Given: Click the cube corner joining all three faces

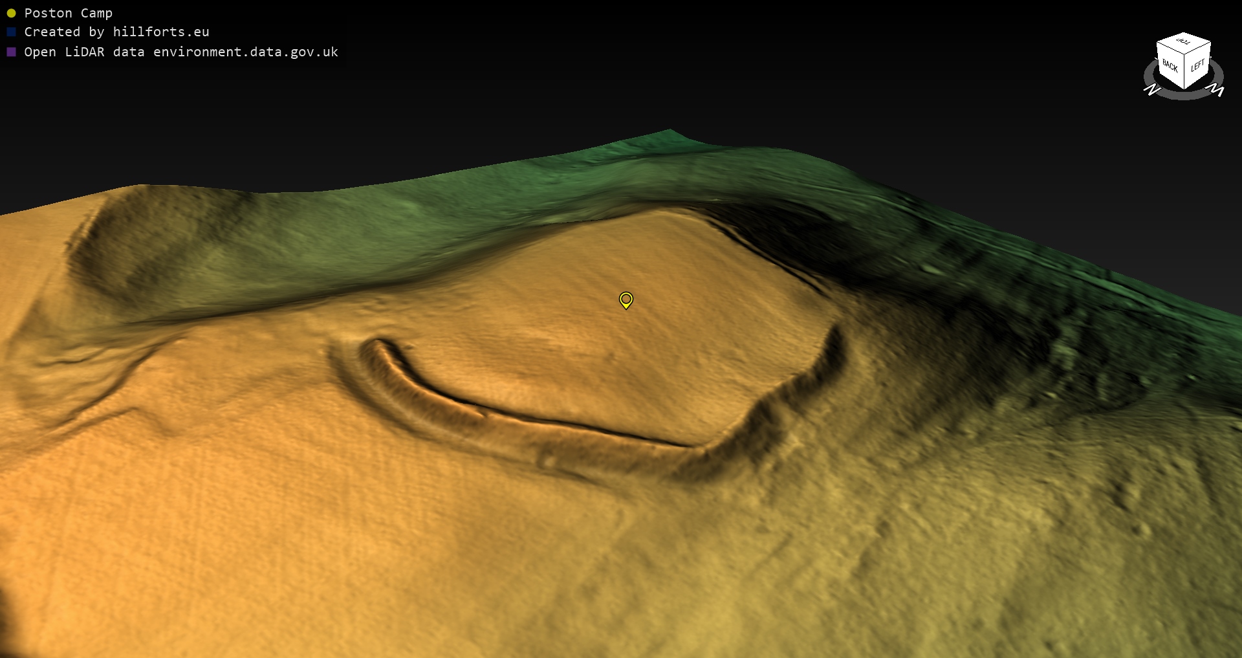Looking at the screenshot, I should coord(1185,54).
